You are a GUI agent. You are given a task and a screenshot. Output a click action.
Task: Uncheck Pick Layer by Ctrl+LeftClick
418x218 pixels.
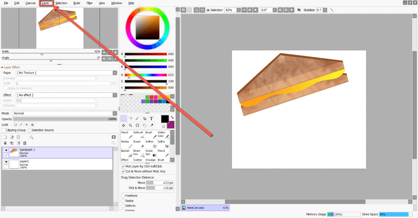click(x=123, y=166)
